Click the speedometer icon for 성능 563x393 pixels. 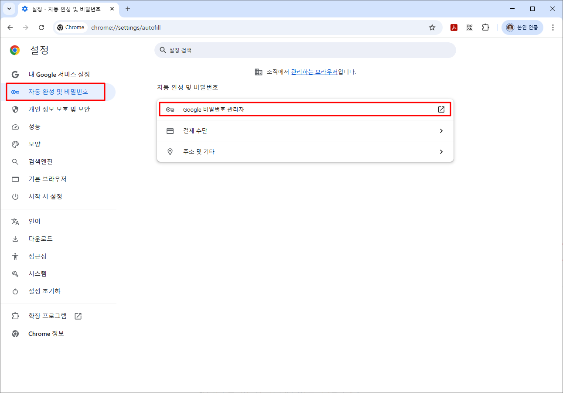15,127
